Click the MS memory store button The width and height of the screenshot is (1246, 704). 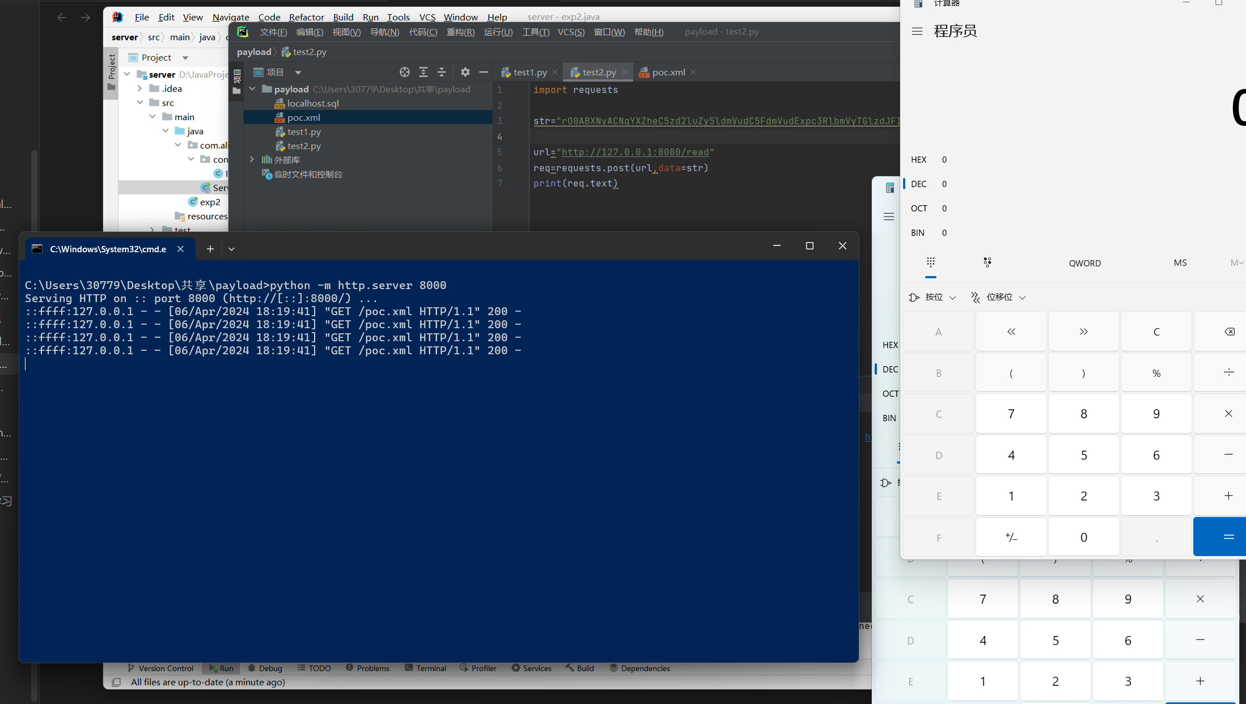pos(1180,262)
